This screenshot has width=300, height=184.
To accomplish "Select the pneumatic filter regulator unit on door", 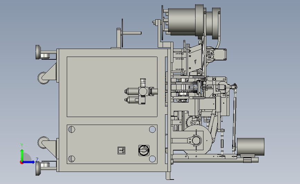I will coord(141,91).
